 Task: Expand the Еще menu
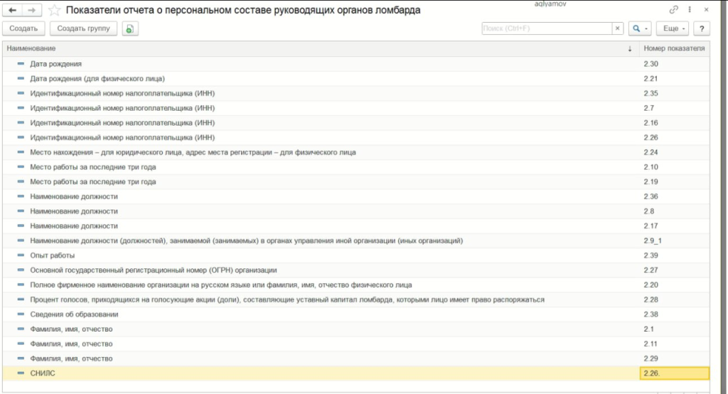pyautogui.click(x=673, y=28)
